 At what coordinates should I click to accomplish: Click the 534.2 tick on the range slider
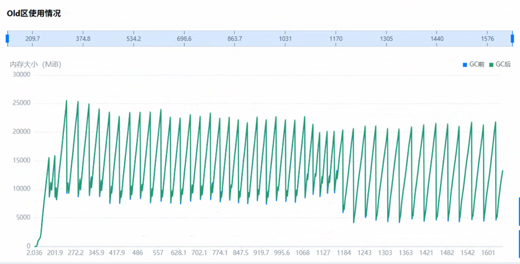coord(134,39)
